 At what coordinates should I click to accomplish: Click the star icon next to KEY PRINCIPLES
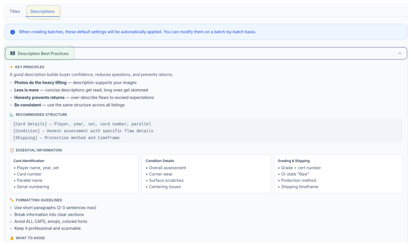(11, 67)
